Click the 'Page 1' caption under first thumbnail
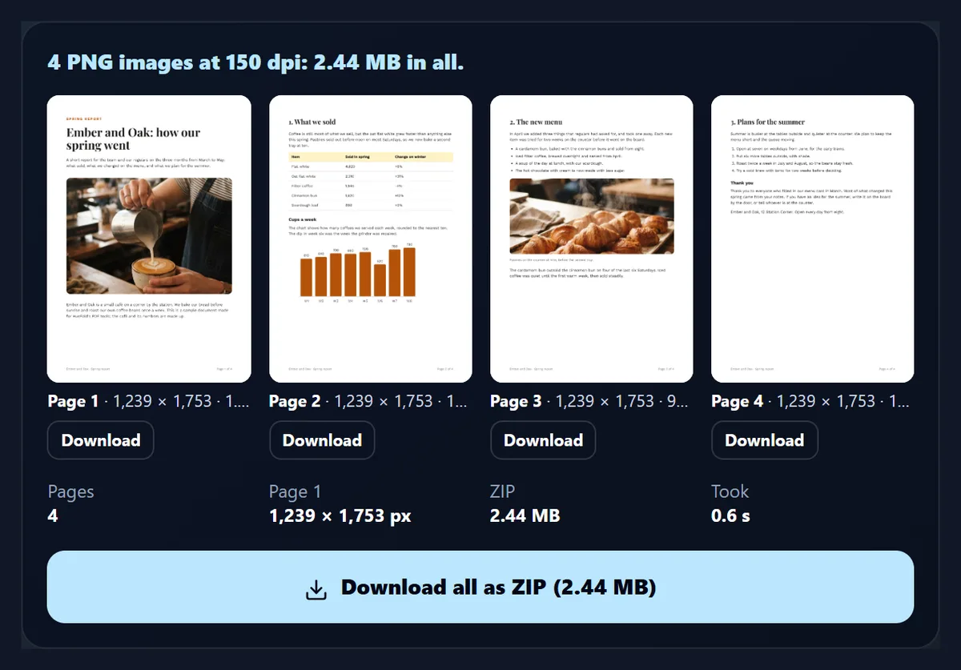Image resolution: width=961 pixels, height=670 pixels. coord(149,401)
